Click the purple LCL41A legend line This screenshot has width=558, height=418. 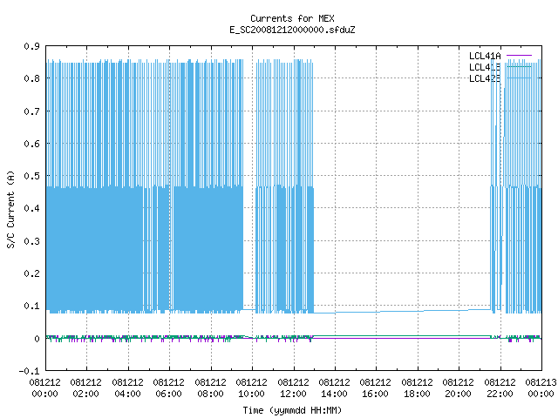(519, 56)
